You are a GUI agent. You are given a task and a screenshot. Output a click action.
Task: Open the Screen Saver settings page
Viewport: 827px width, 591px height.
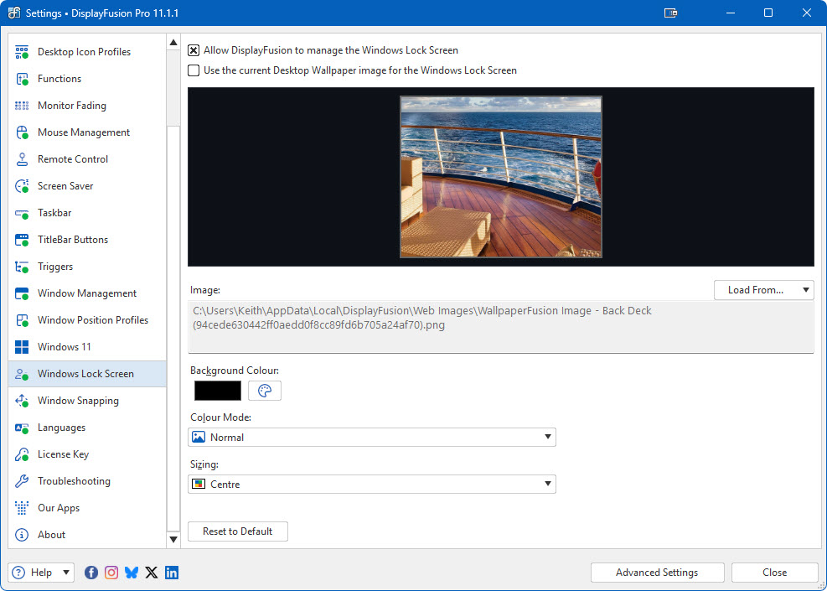65,186
